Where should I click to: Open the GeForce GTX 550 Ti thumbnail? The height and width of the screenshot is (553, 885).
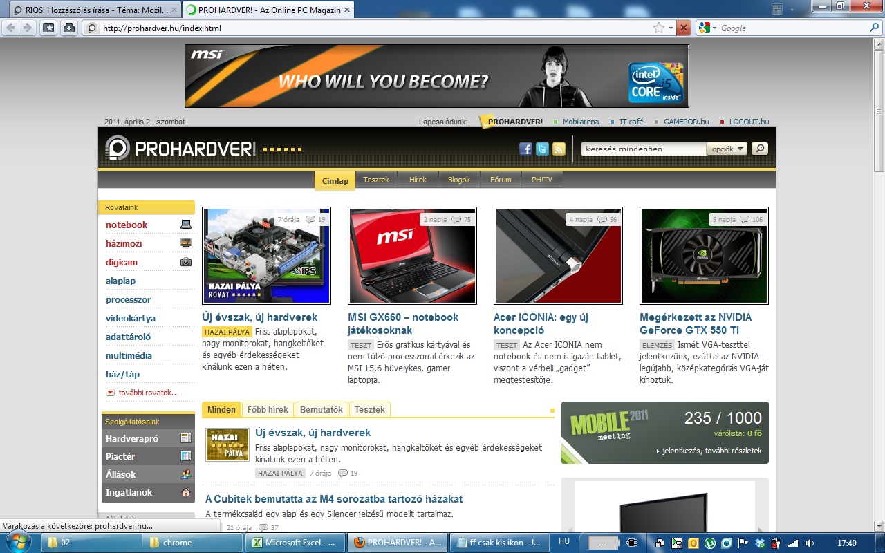click(704, 256)
